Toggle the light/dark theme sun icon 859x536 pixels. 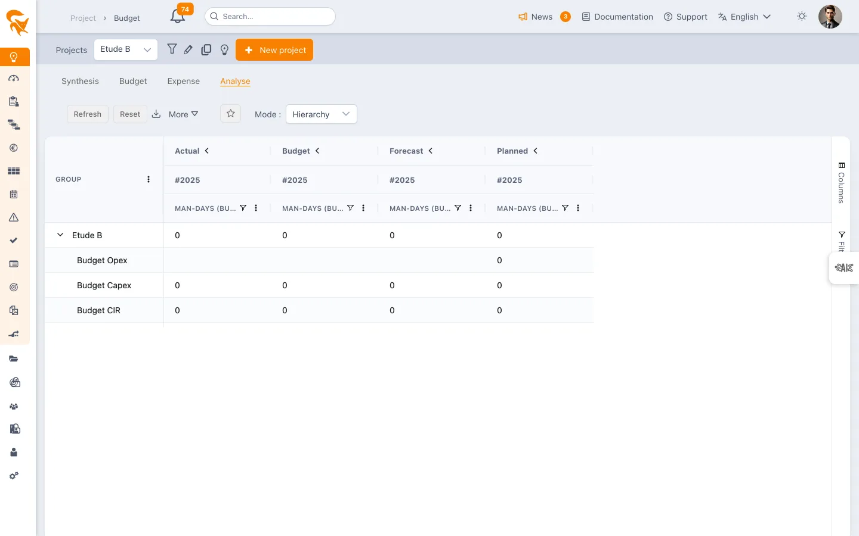802,17
